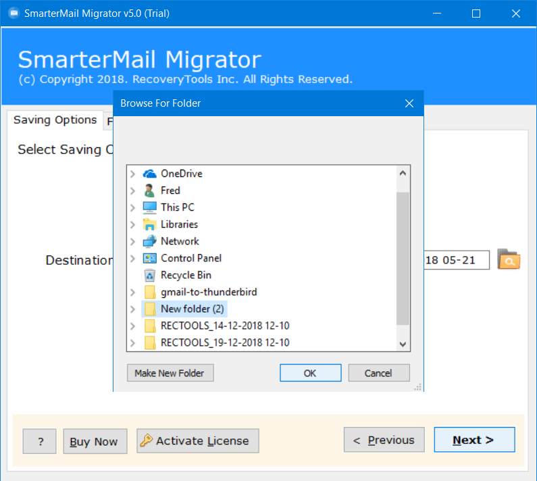Minimize the SmarterMail Migrator window
This screenshot has height=481, width=537.
pyautogui.click(x=436, y=14)
